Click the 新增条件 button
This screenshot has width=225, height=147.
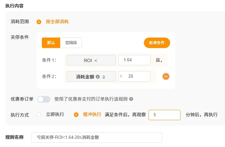point(157,43)
